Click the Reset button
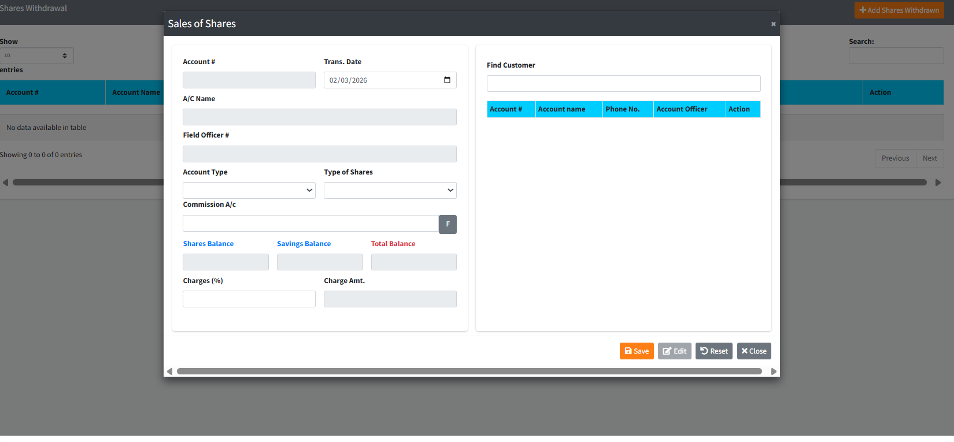This screenshot has height=442, width=954. click(x=714, y=351)
